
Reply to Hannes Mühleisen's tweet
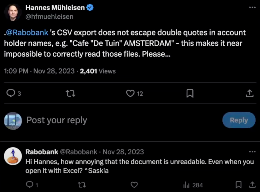11,93
